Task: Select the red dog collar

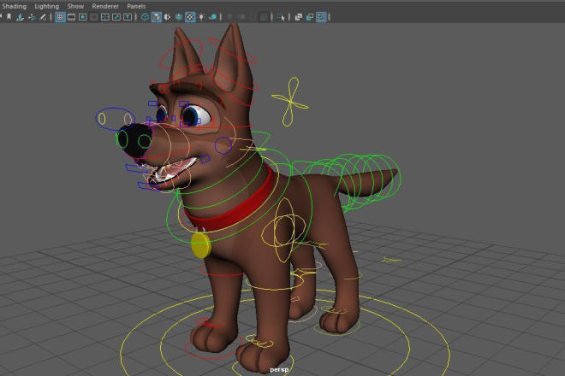Action: [248, 205]
